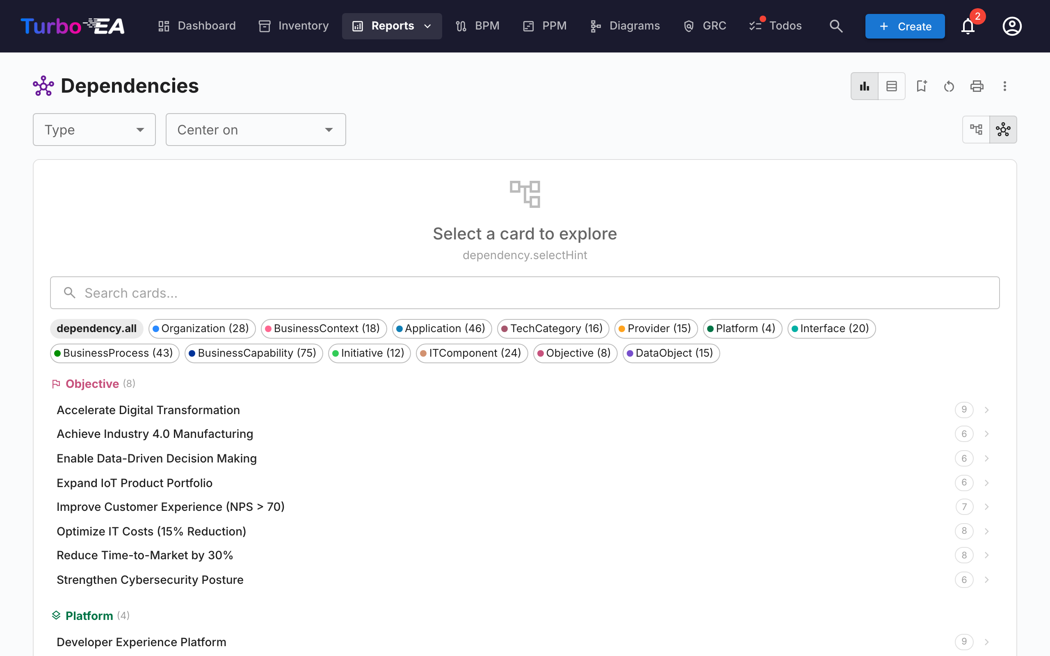Filter by Organization (28) chip
The width and height of the screenshot is (1050, 656).
(202, 328)
